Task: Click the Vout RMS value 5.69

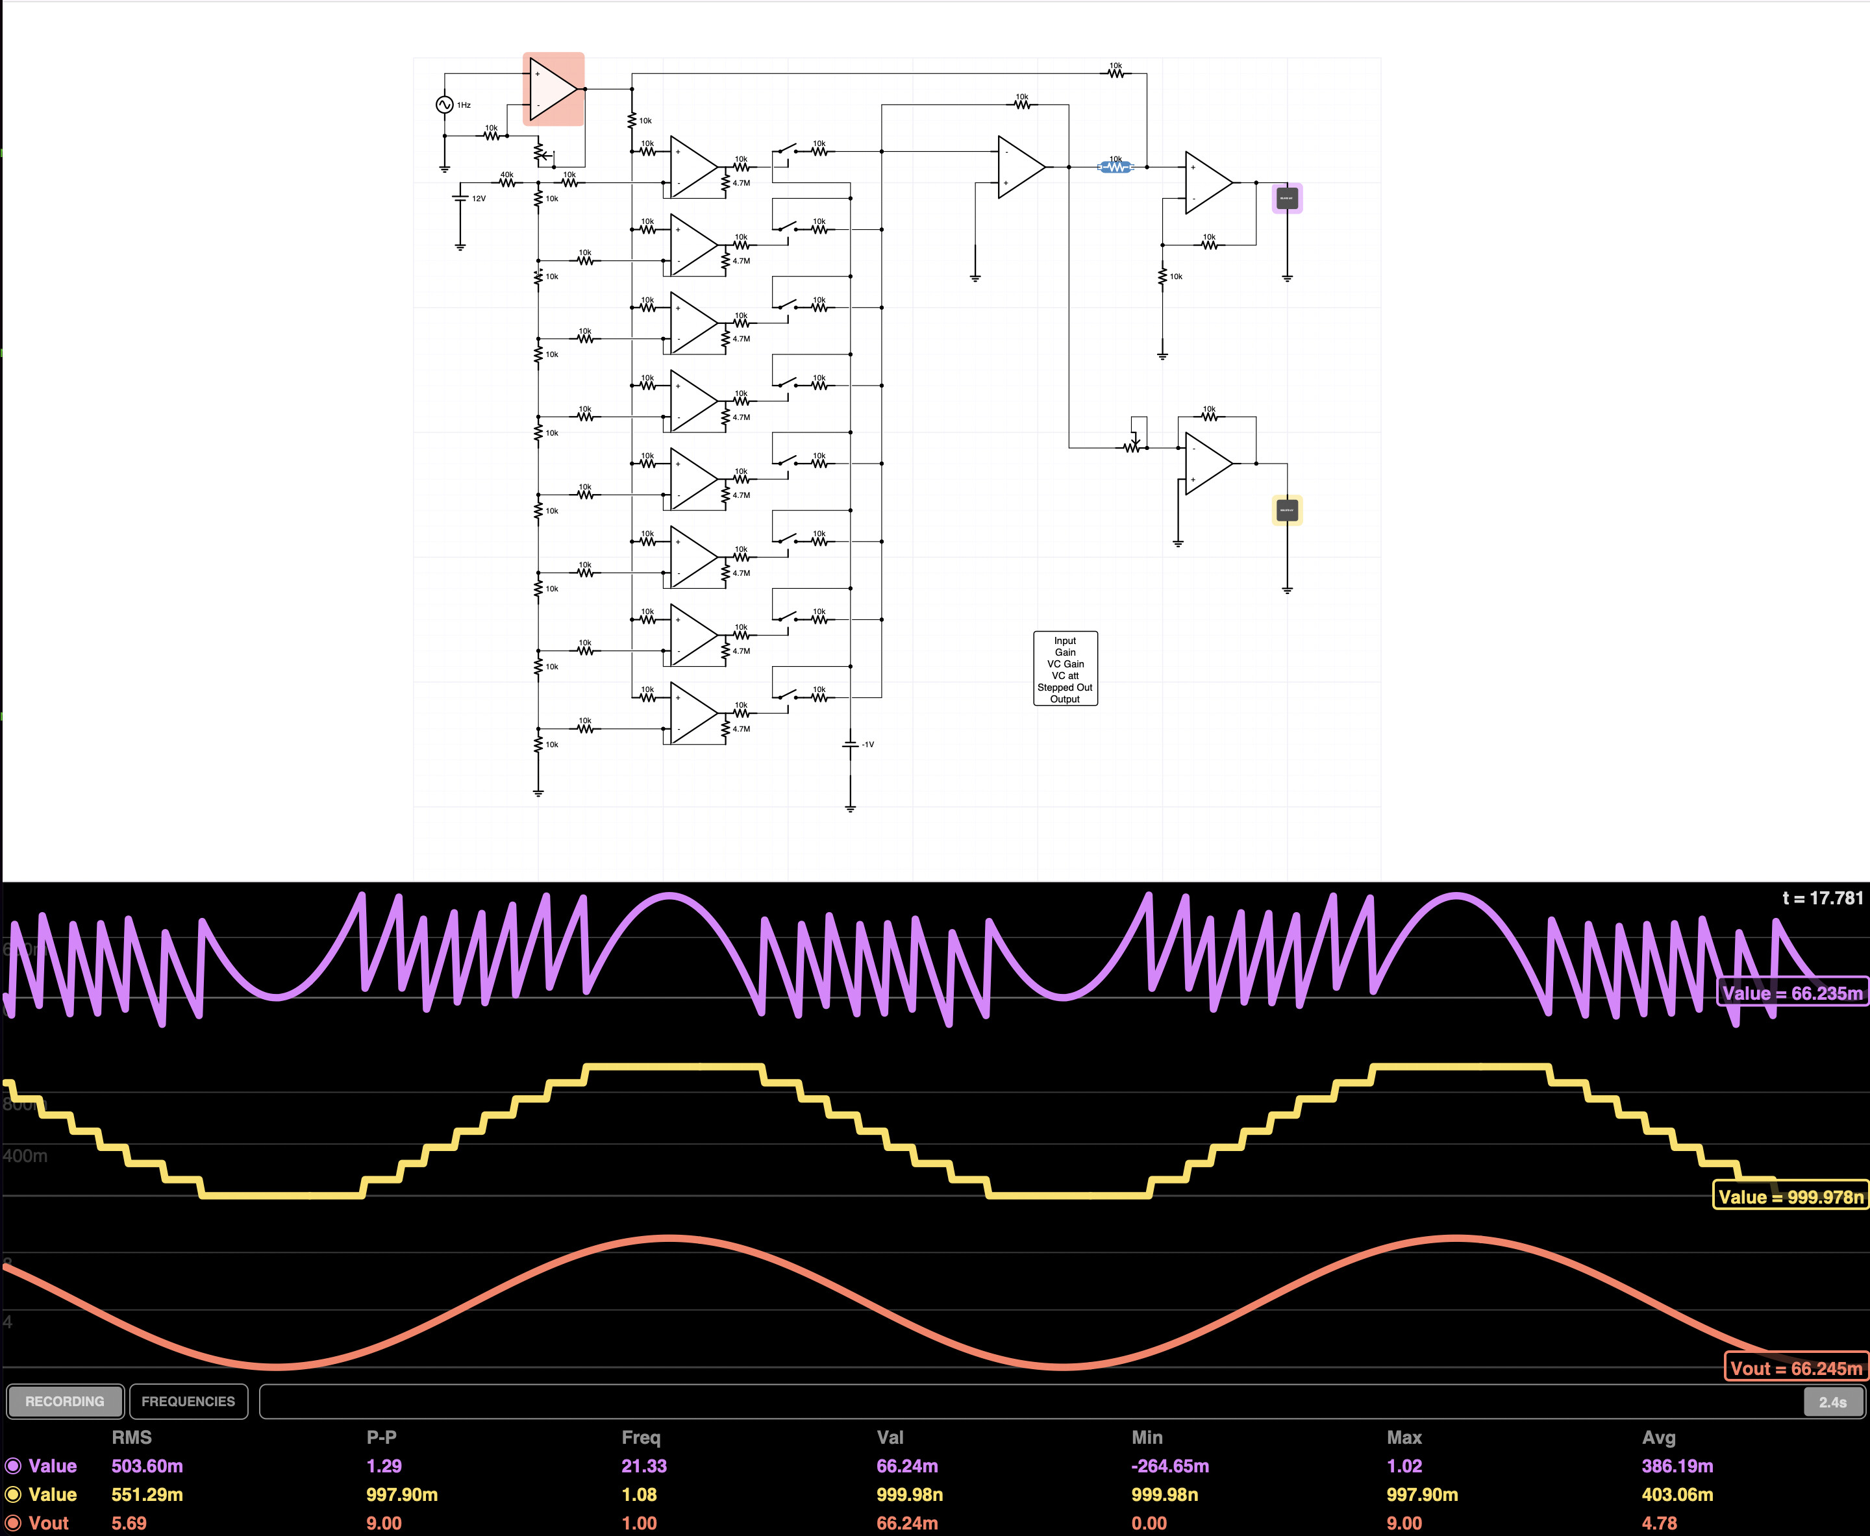Action: point(129,1523)
